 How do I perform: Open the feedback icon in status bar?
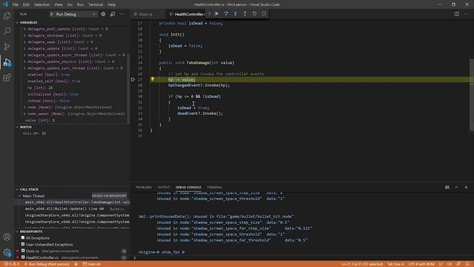[458, 264]
